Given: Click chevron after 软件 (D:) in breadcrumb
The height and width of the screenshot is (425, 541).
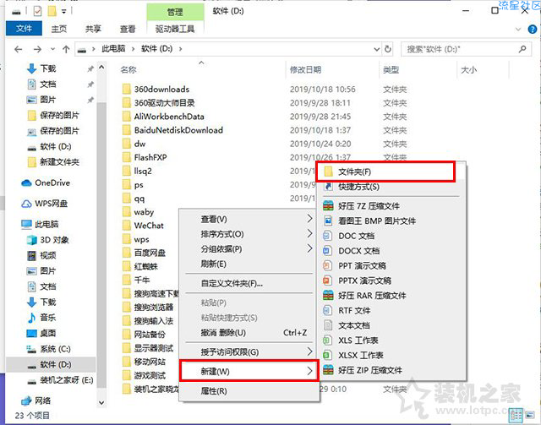Looking at the screenshot, I should pyautogui.click(x=180, y=49).
